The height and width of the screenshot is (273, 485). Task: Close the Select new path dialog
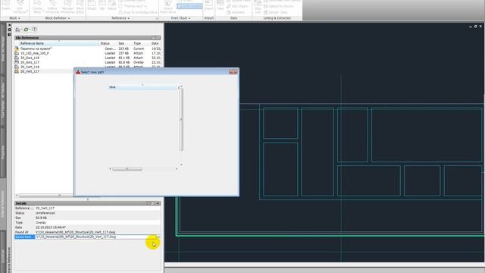[x=233, y=72]
